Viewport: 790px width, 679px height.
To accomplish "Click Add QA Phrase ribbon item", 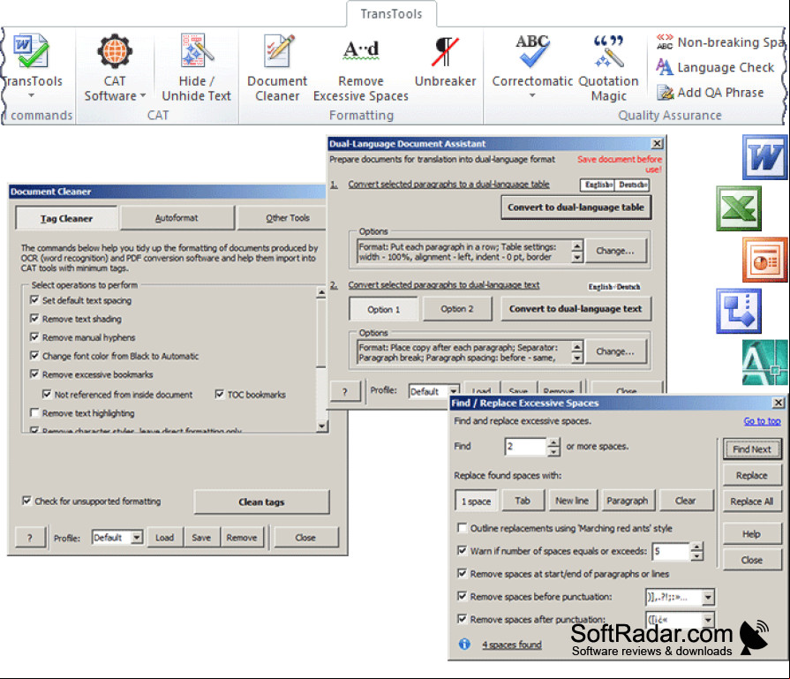I will coord(710,93).
